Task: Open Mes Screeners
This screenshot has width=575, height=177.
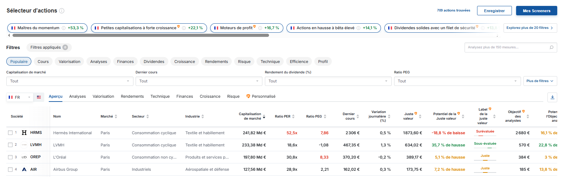Action: pos(536,11)
